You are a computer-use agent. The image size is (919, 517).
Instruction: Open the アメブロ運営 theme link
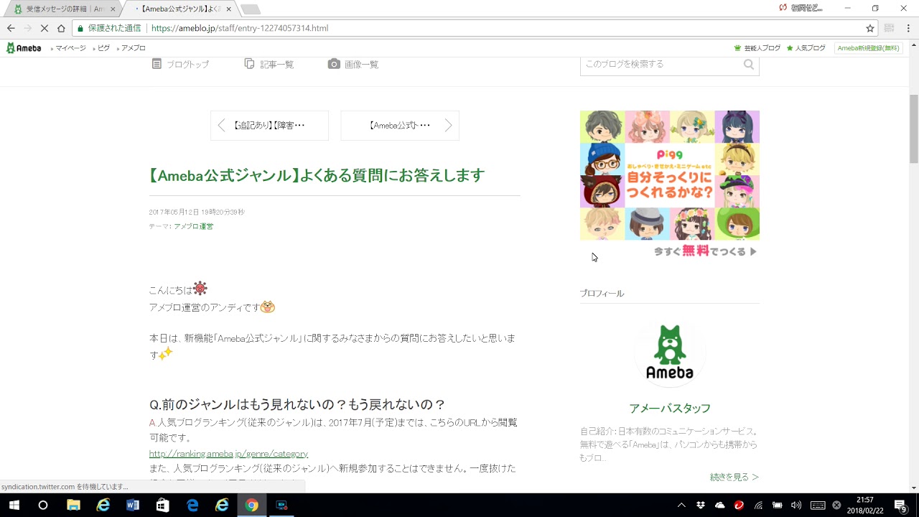[193, 226]
